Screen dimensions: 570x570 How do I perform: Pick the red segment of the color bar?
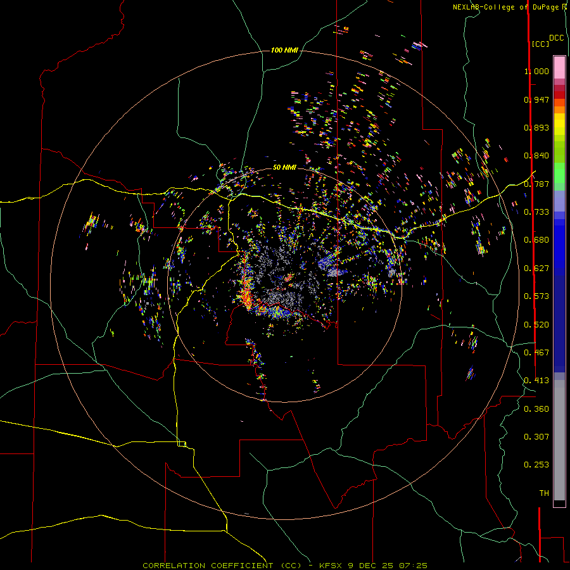pos(559,95)
